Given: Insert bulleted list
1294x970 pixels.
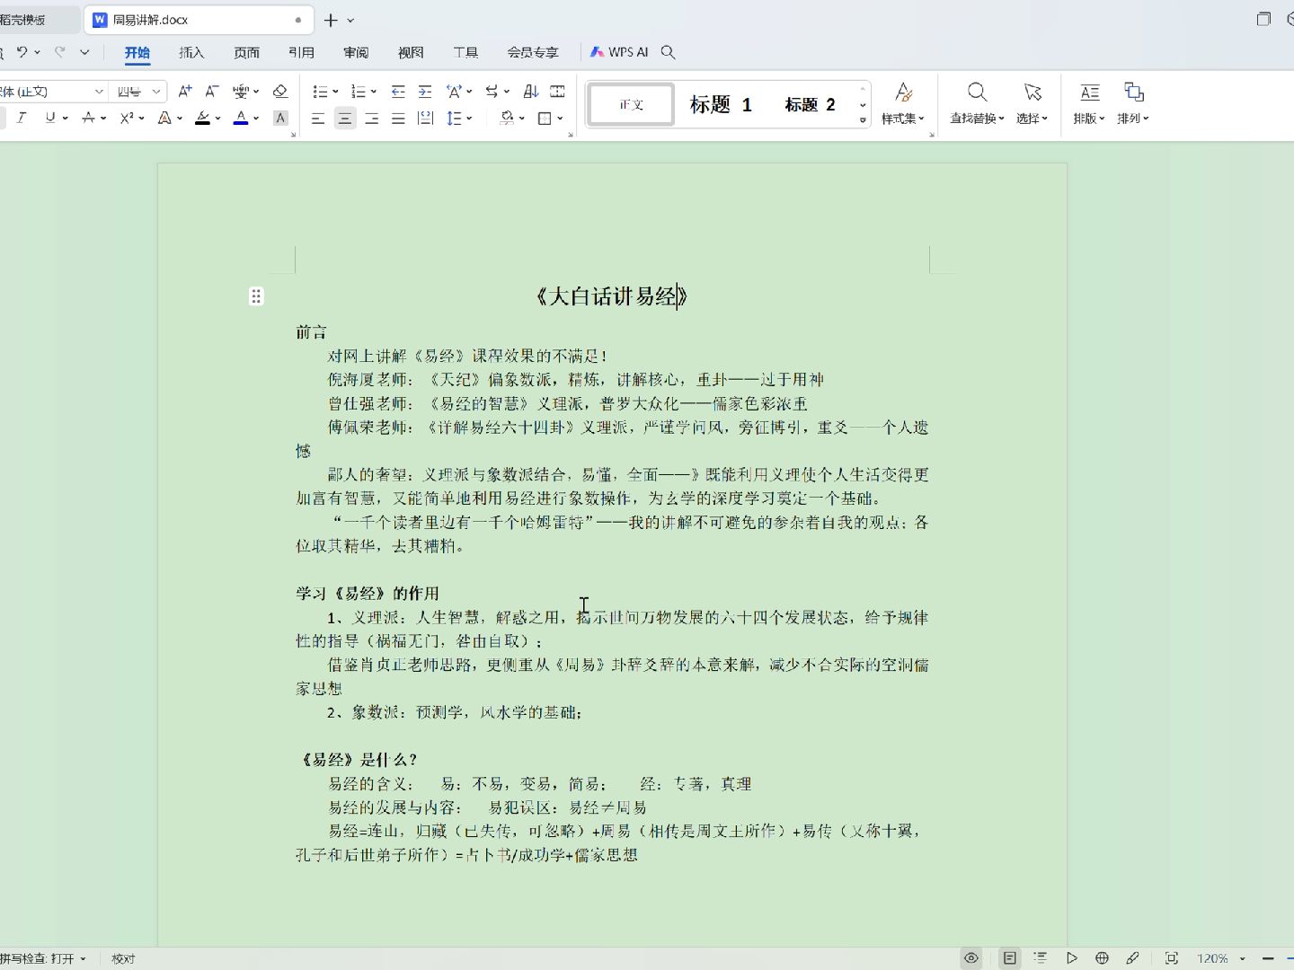Looking at the screenshot, I should (320, 92).
